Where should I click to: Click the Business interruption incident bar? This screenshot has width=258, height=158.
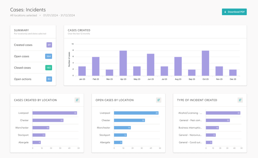click(x=212, y=128)
